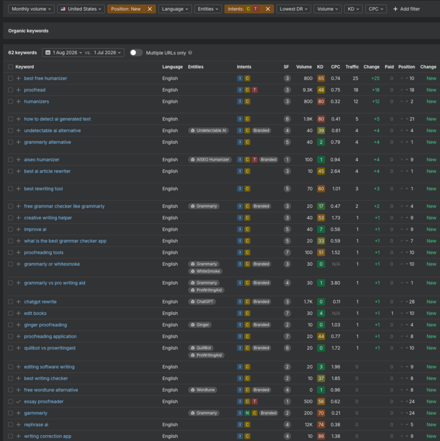This screenshot has width=440, height=441.
Task: Click the Undetectable AI entity tag
Action: point(208,130)
